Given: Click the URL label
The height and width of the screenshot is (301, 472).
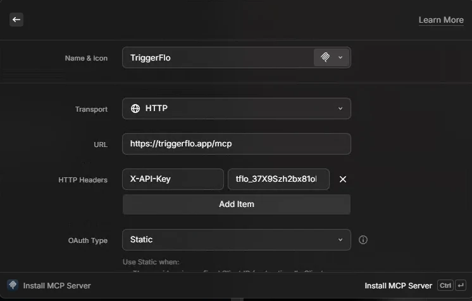Looking at the screenshot, I should (101, 145).
